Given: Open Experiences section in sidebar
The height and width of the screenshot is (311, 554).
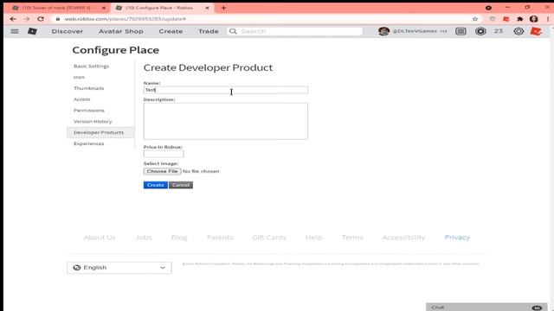Looking at the screenshot, I should [x=88, y=143].
